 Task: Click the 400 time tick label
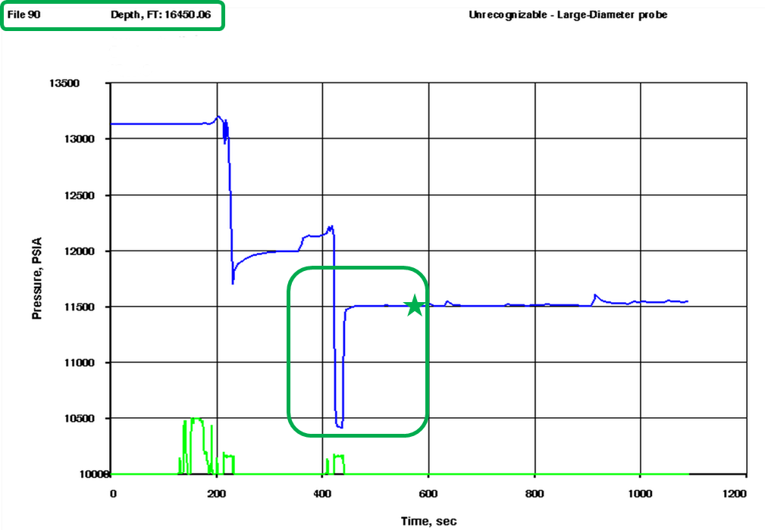click(x=322, y=494)
